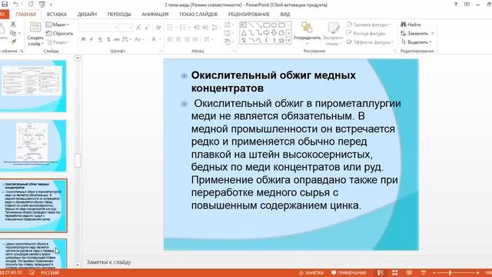The width and height of the screenshot is (492, 277).
Task: Insert numbered list
Action: [x=183, y=28]
